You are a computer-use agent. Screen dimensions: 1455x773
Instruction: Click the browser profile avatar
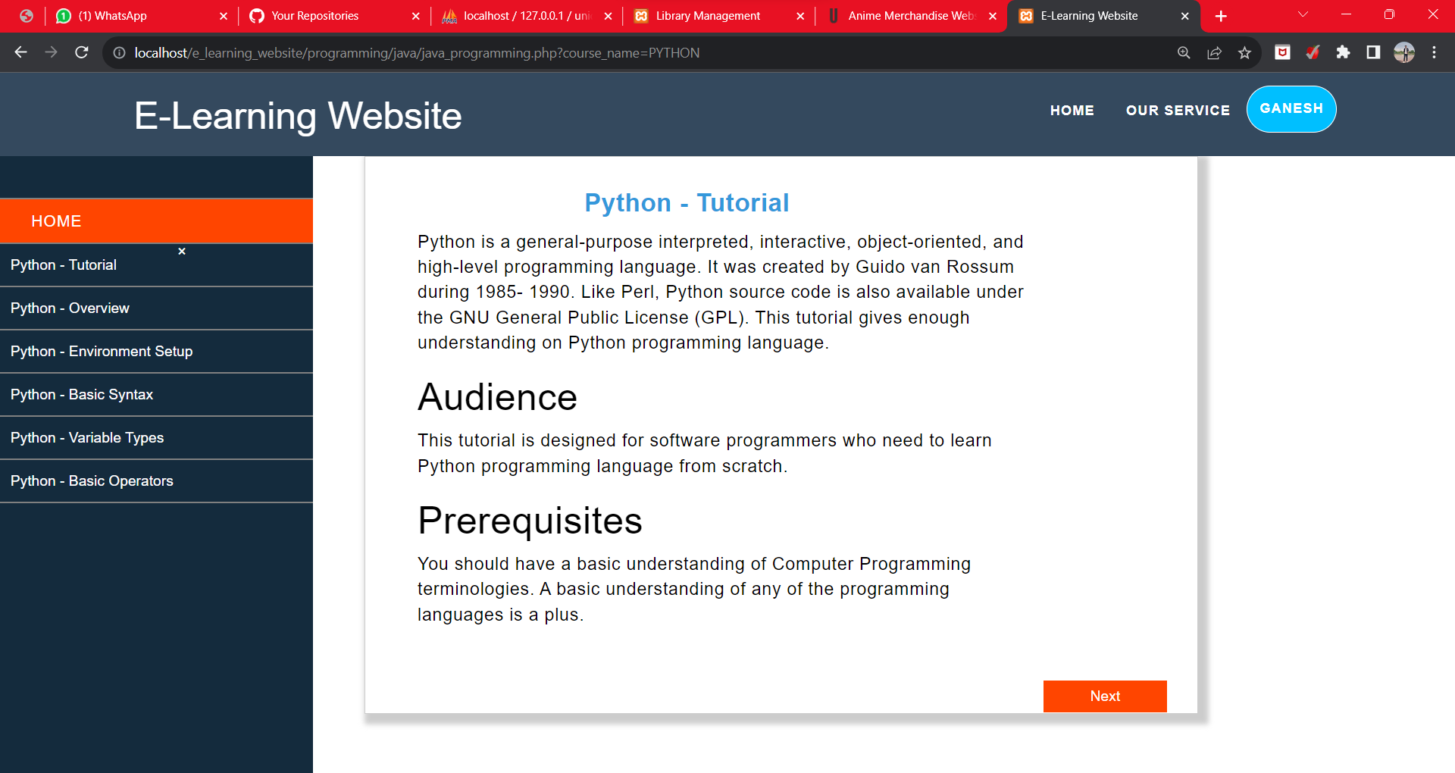[x=1404, y=53]
